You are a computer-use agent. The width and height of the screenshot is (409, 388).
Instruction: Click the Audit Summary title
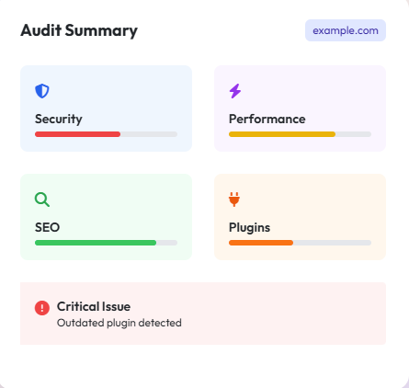[79, 30]
